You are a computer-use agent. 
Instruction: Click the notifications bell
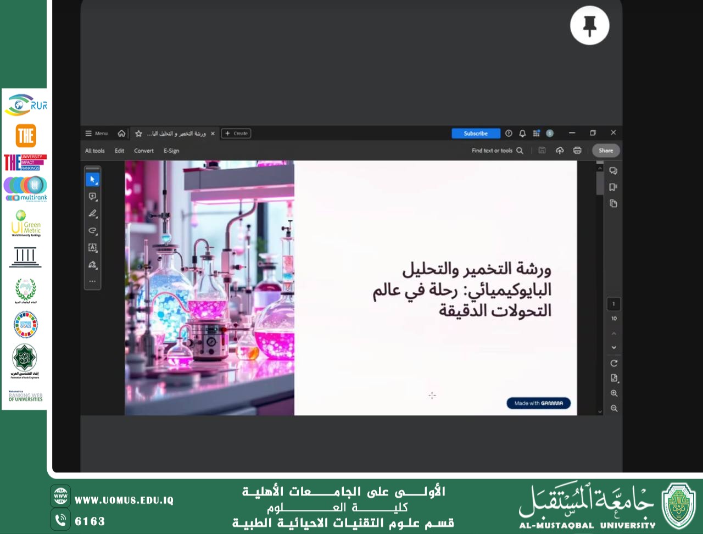(x=522, y=133)
